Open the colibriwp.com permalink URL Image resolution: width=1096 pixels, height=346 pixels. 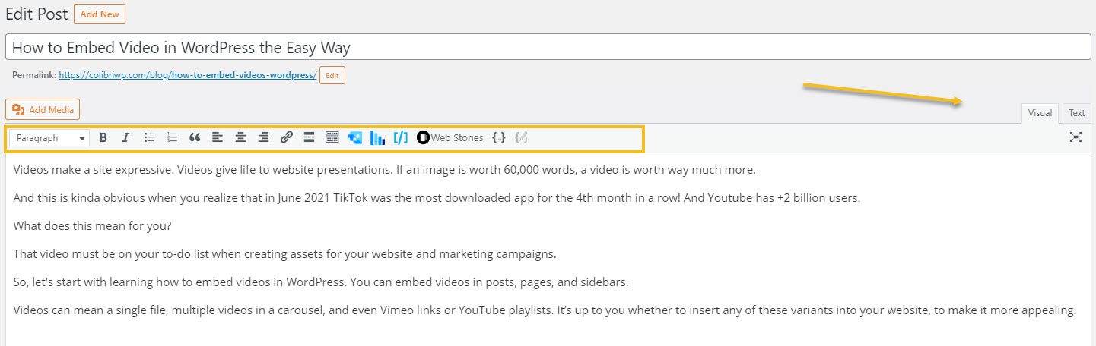point(188,75)
